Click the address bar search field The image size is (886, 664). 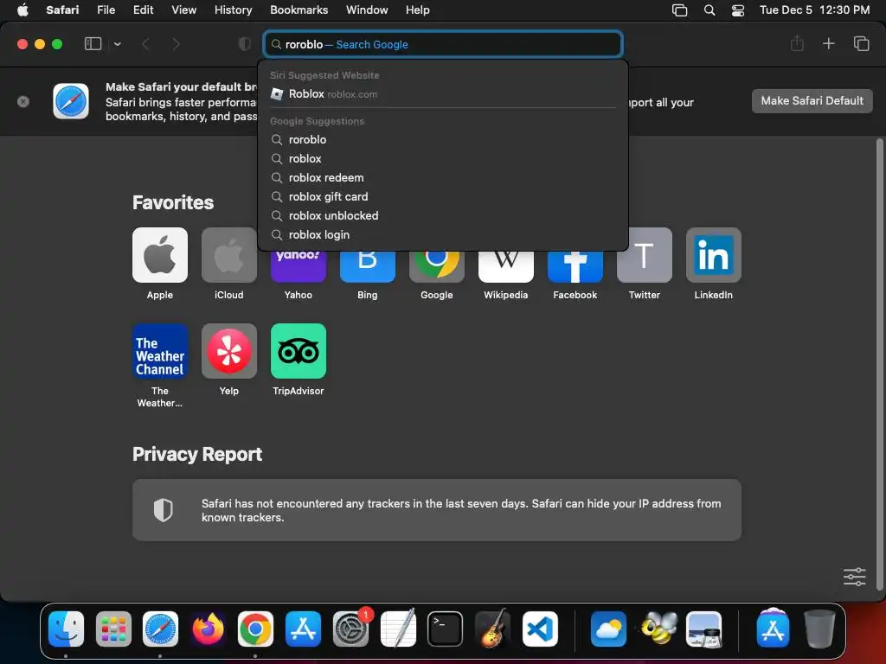click(443, 44)
